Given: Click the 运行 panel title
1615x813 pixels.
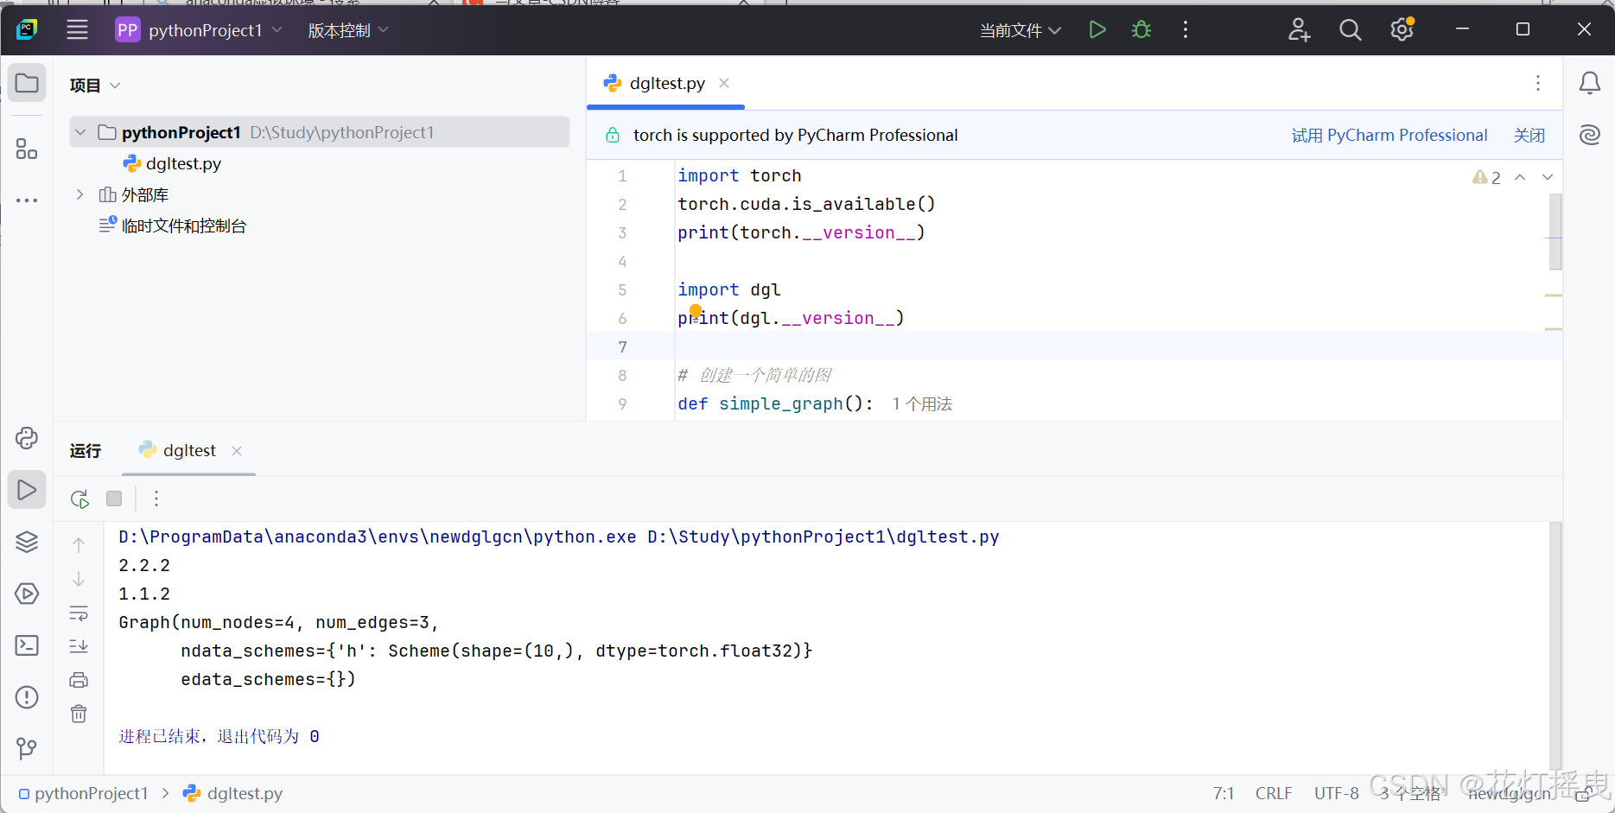Looking at the screenshot, I should pyautogui.click(x=85, y=450).
